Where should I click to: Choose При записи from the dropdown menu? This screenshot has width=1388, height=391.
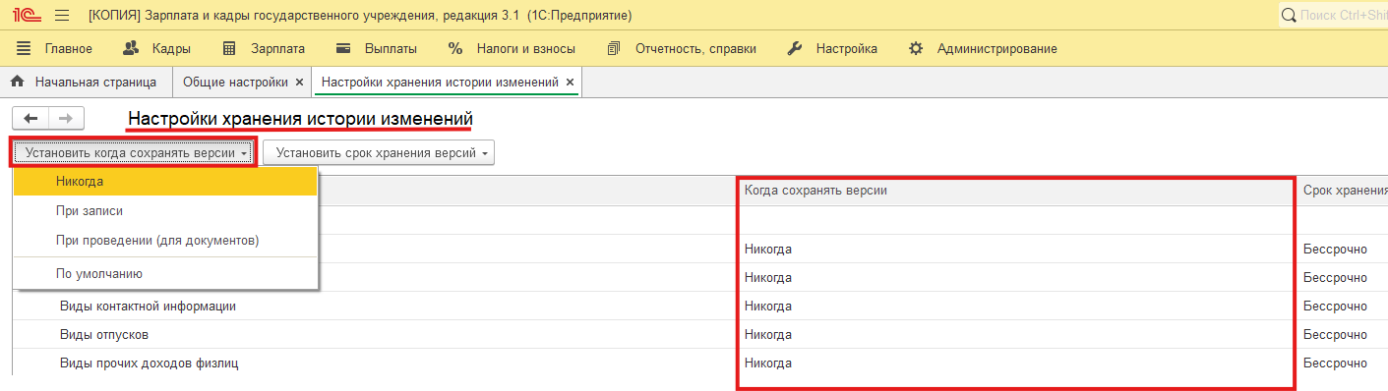(165, 211)
